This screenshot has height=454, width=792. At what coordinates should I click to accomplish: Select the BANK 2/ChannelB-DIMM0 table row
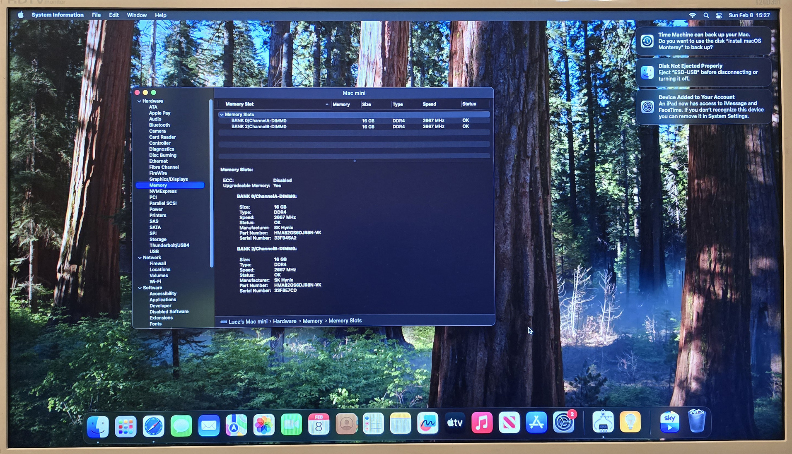pos(354,127)
